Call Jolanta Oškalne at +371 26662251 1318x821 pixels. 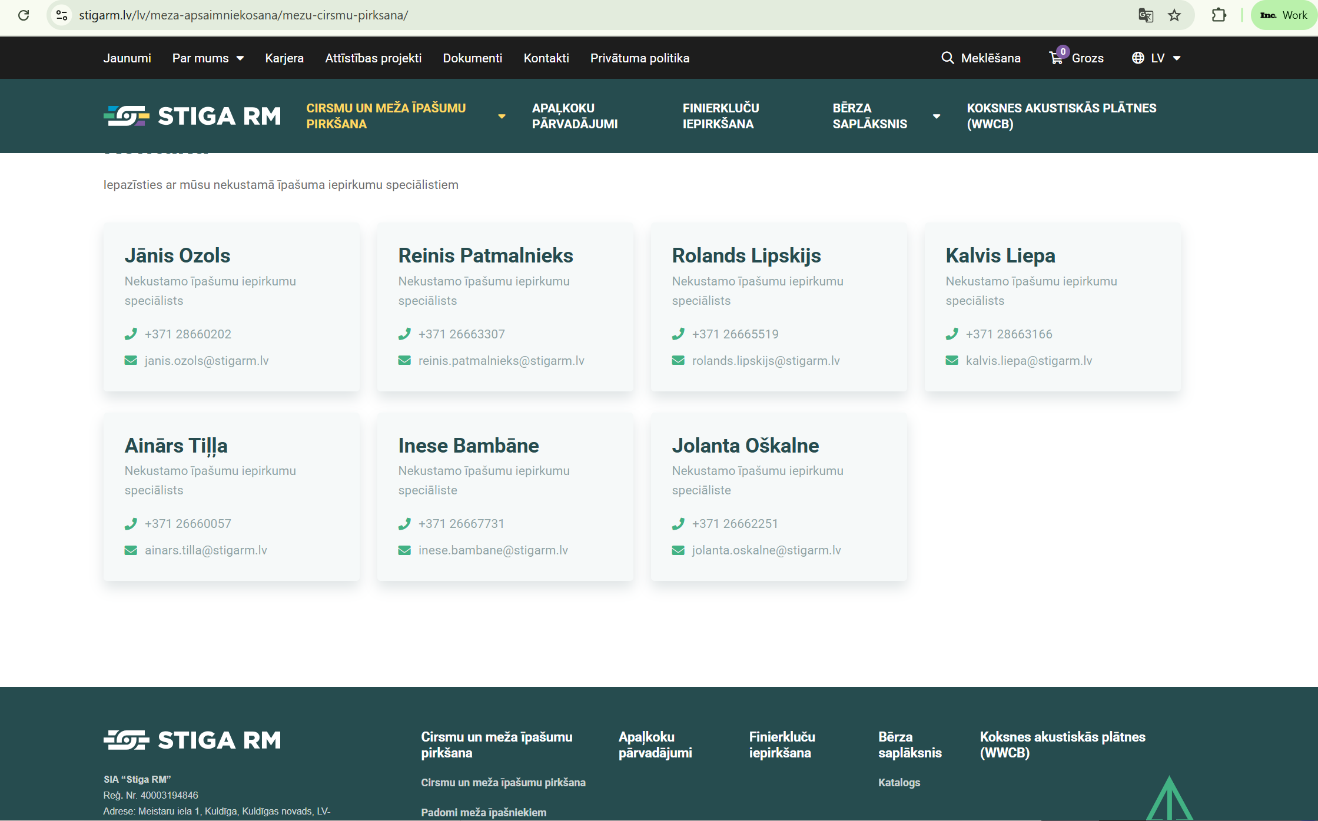735,524
